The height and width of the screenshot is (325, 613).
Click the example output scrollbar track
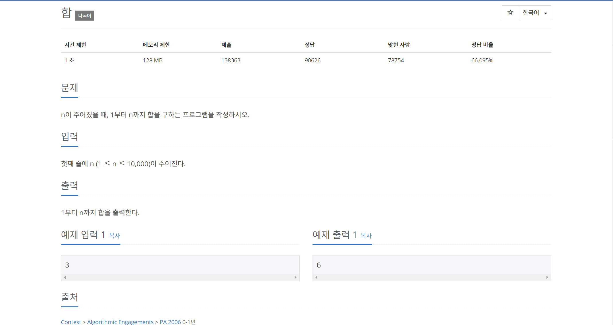click(432, 277)
